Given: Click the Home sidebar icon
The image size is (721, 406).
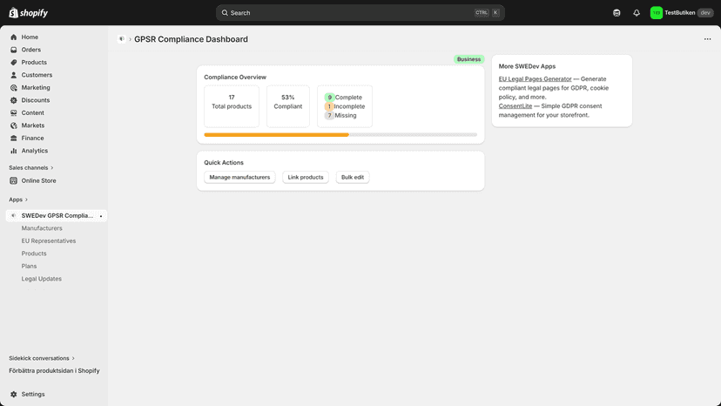Looking at the screenshot, I should point(14,37).
